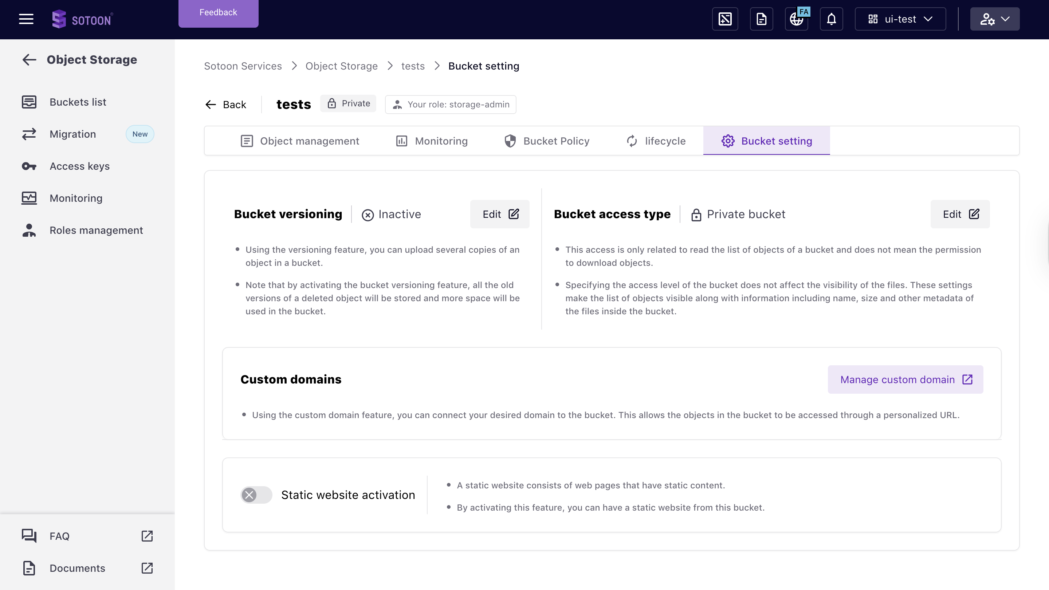
Task: Expand ui-test workspace dropdown
Action: [x=900, y=19]
